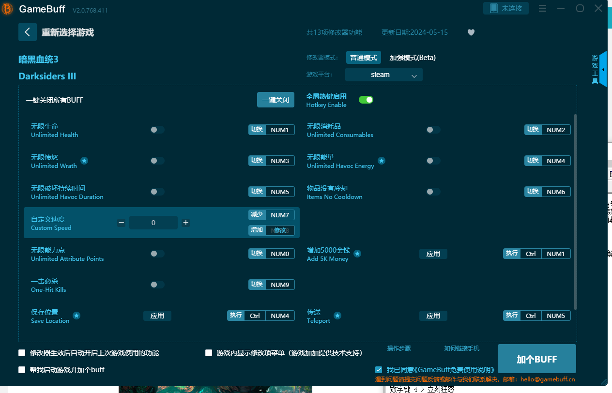This screenshot has width=612, height=393.
Task: Click the GameBuff logo icon
Action: pyautogui.click(x=8, y=9)
